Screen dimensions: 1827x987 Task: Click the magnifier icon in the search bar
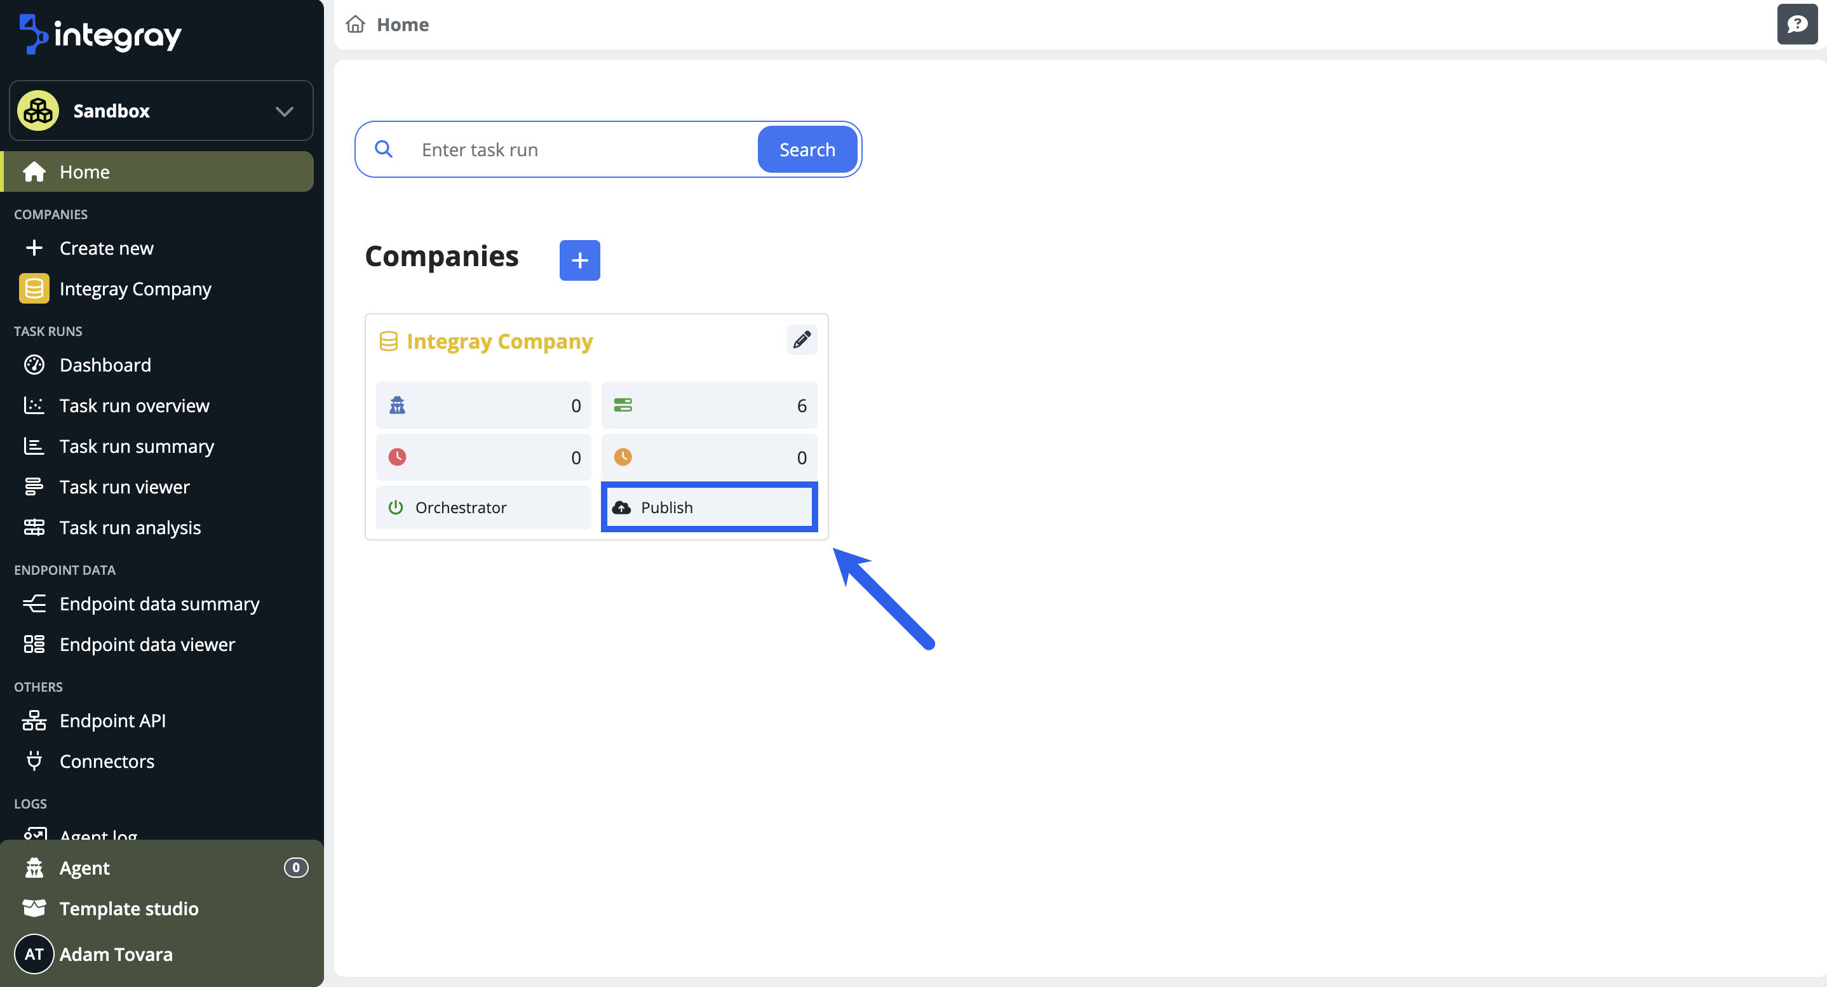[384, 149]
